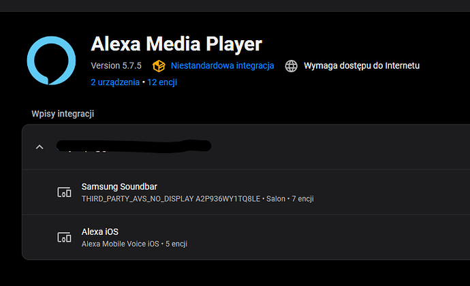This screenshot has width=470, height=286.
Task: Collapse the integration entry with the chevron
Action: tap(40, 146)
